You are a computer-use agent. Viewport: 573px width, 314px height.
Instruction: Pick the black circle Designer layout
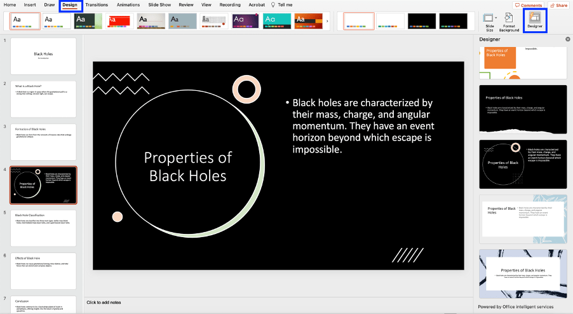coord(523,164)
